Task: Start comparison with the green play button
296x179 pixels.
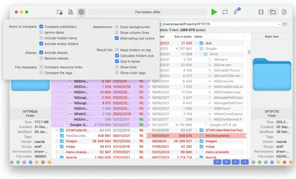Action: click(x=214, y=12)
